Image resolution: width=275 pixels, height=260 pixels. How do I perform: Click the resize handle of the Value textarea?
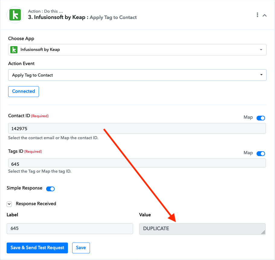click(263, 232)
